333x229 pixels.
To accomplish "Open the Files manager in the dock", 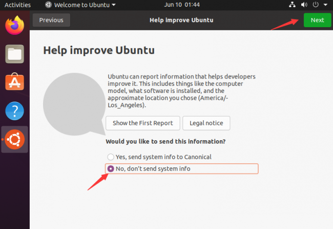I will click(15, 54).
